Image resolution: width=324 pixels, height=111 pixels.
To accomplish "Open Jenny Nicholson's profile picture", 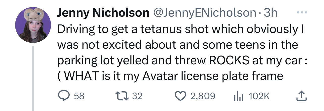I will tap(33, 25).
